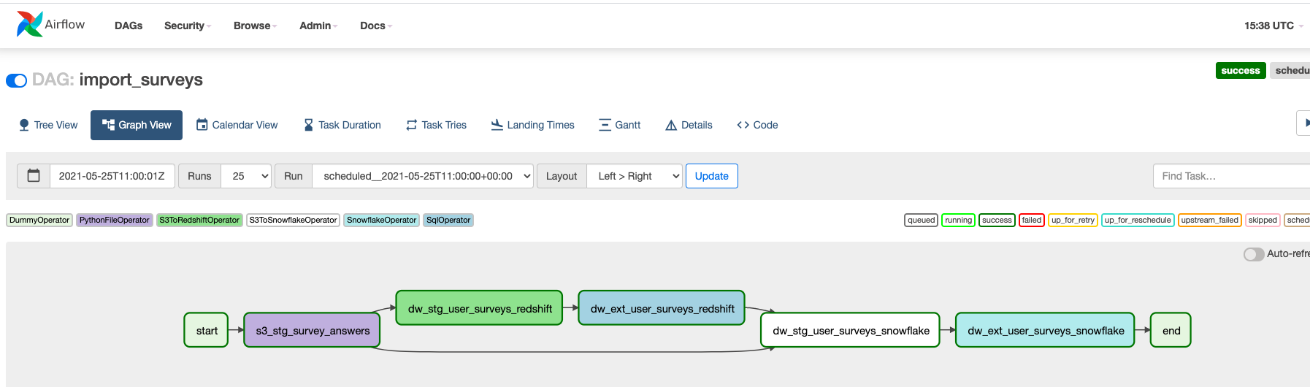Select the dw_ext_user_surveys_snowflake task node

pyautogui.click(x=1046, y=330)
